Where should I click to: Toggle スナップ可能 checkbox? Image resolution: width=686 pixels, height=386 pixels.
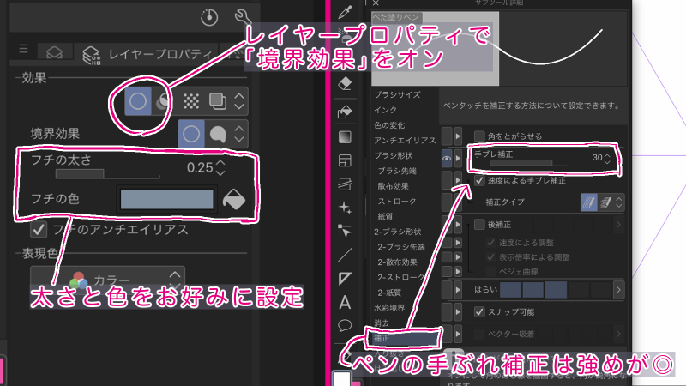pos(479,311)
